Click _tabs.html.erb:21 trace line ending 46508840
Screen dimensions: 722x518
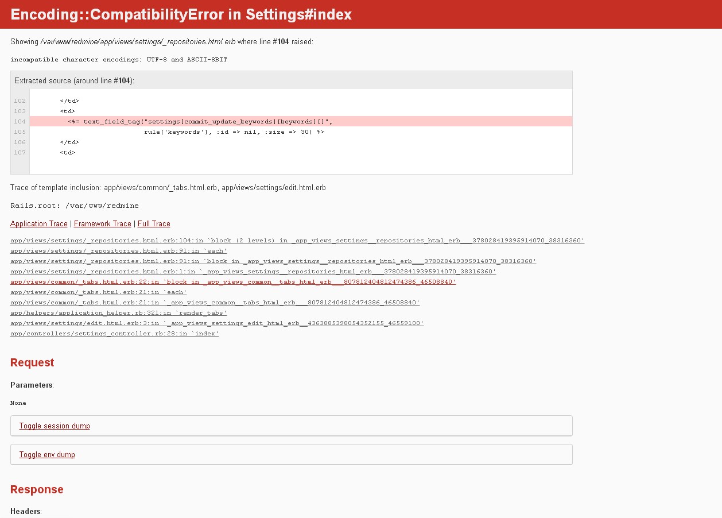tap(215, 303)
